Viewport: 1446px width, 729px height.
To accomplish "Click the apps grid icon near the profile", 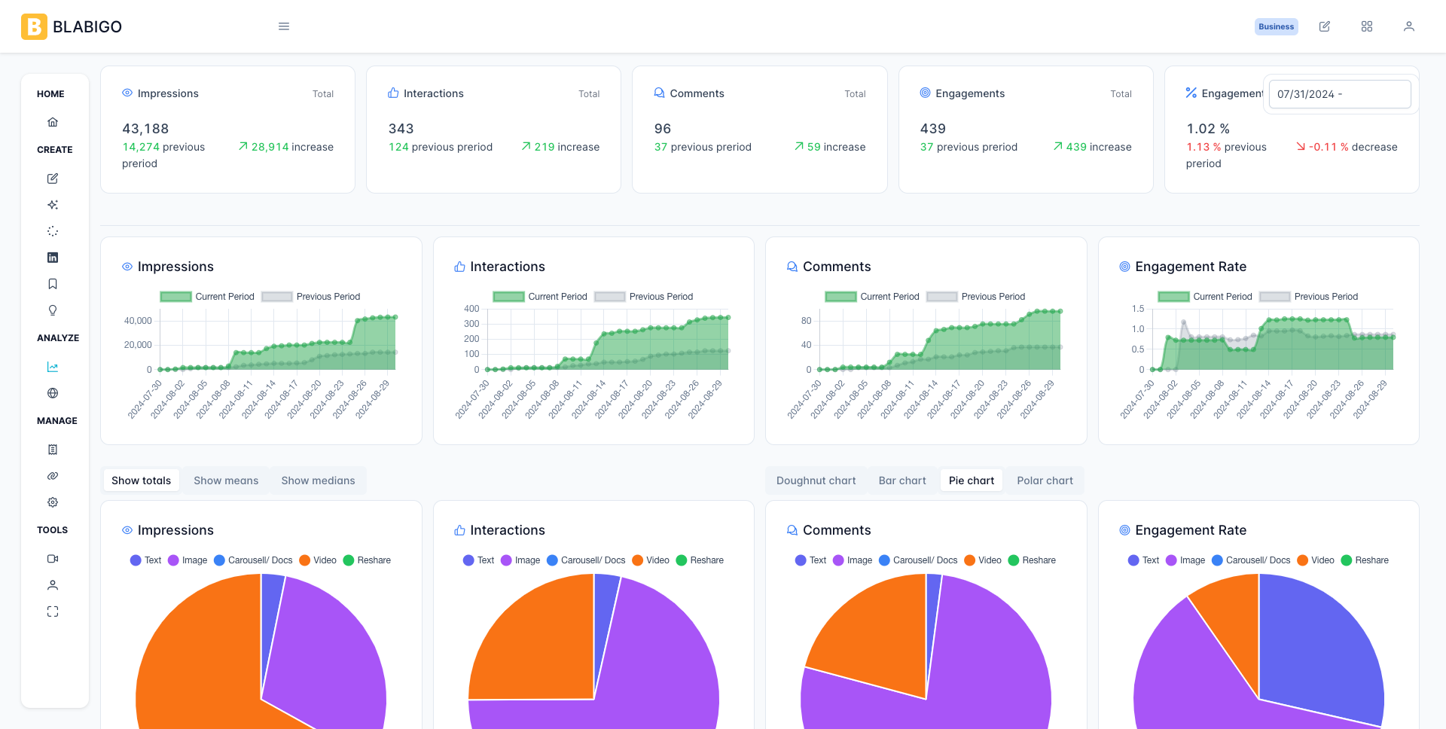I will [1367, 26].
